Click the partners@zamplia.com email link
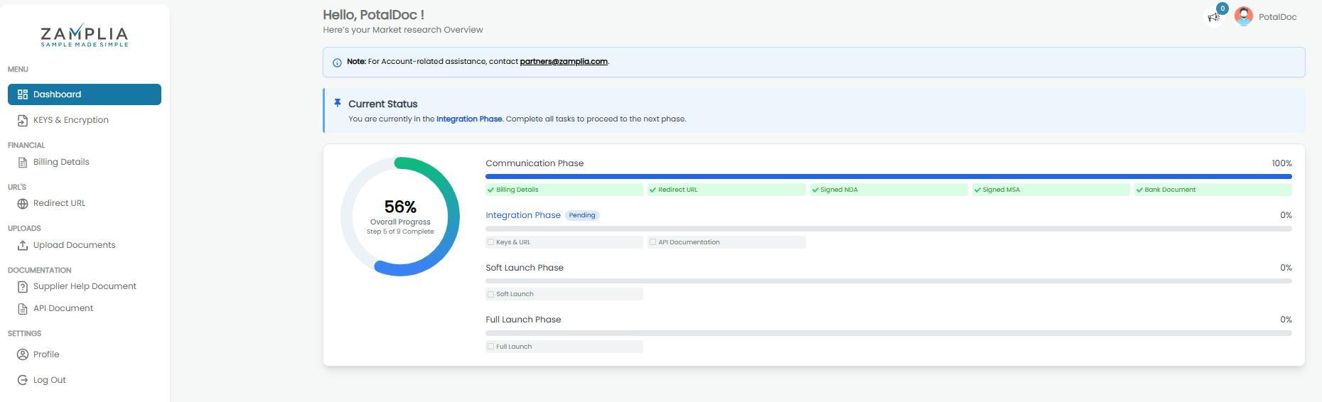Screen dimensions: 1322x402 [564, 62]
